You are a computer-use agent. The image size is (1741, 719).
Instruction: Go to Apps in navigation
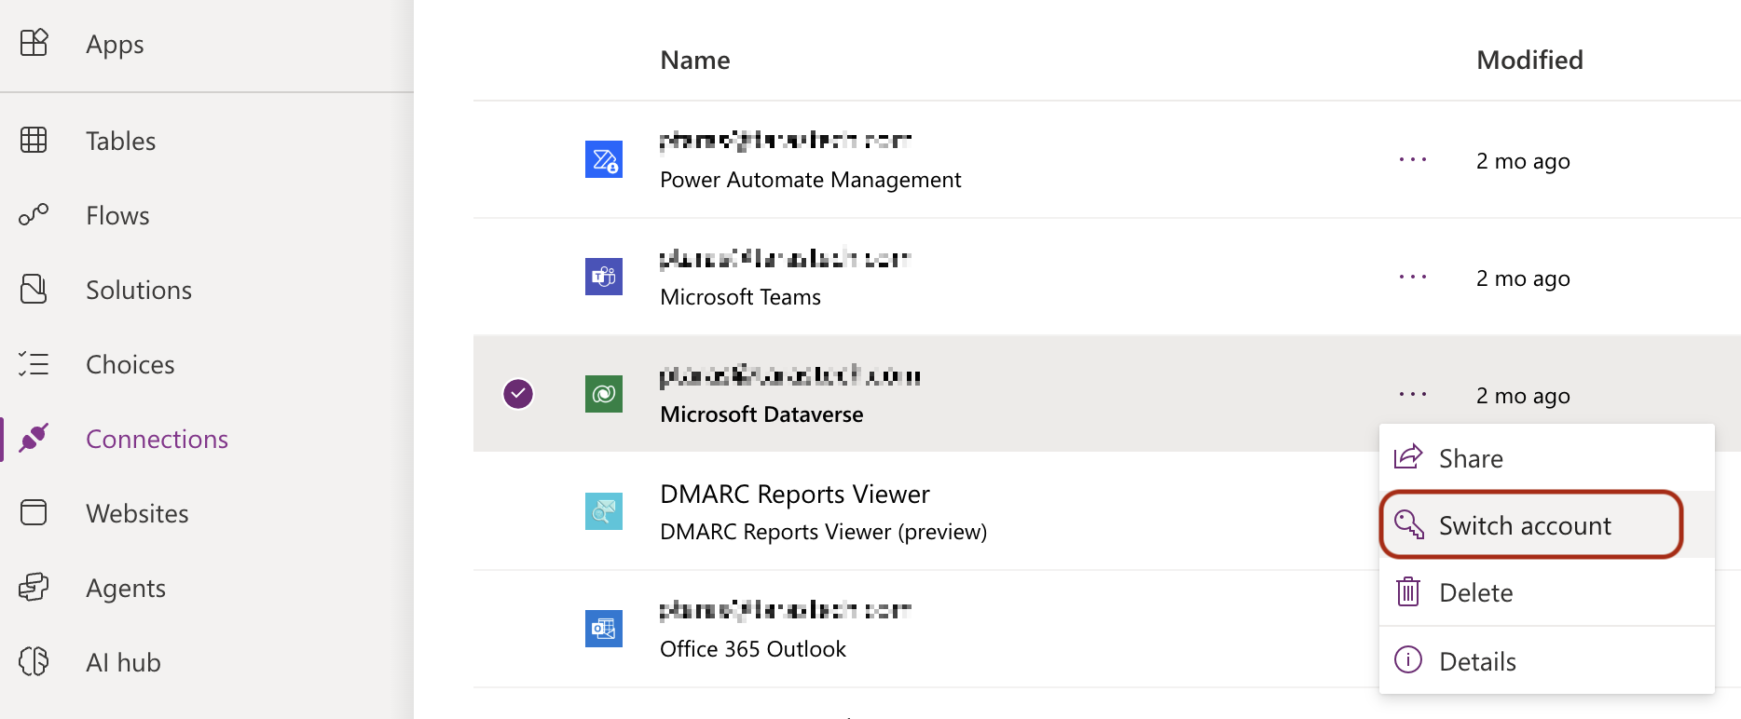115,44
